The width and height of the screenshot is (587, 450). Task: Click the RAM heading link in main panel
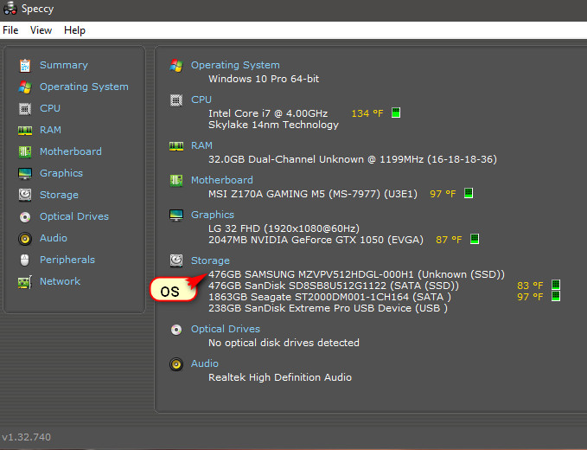coord(201,145)
